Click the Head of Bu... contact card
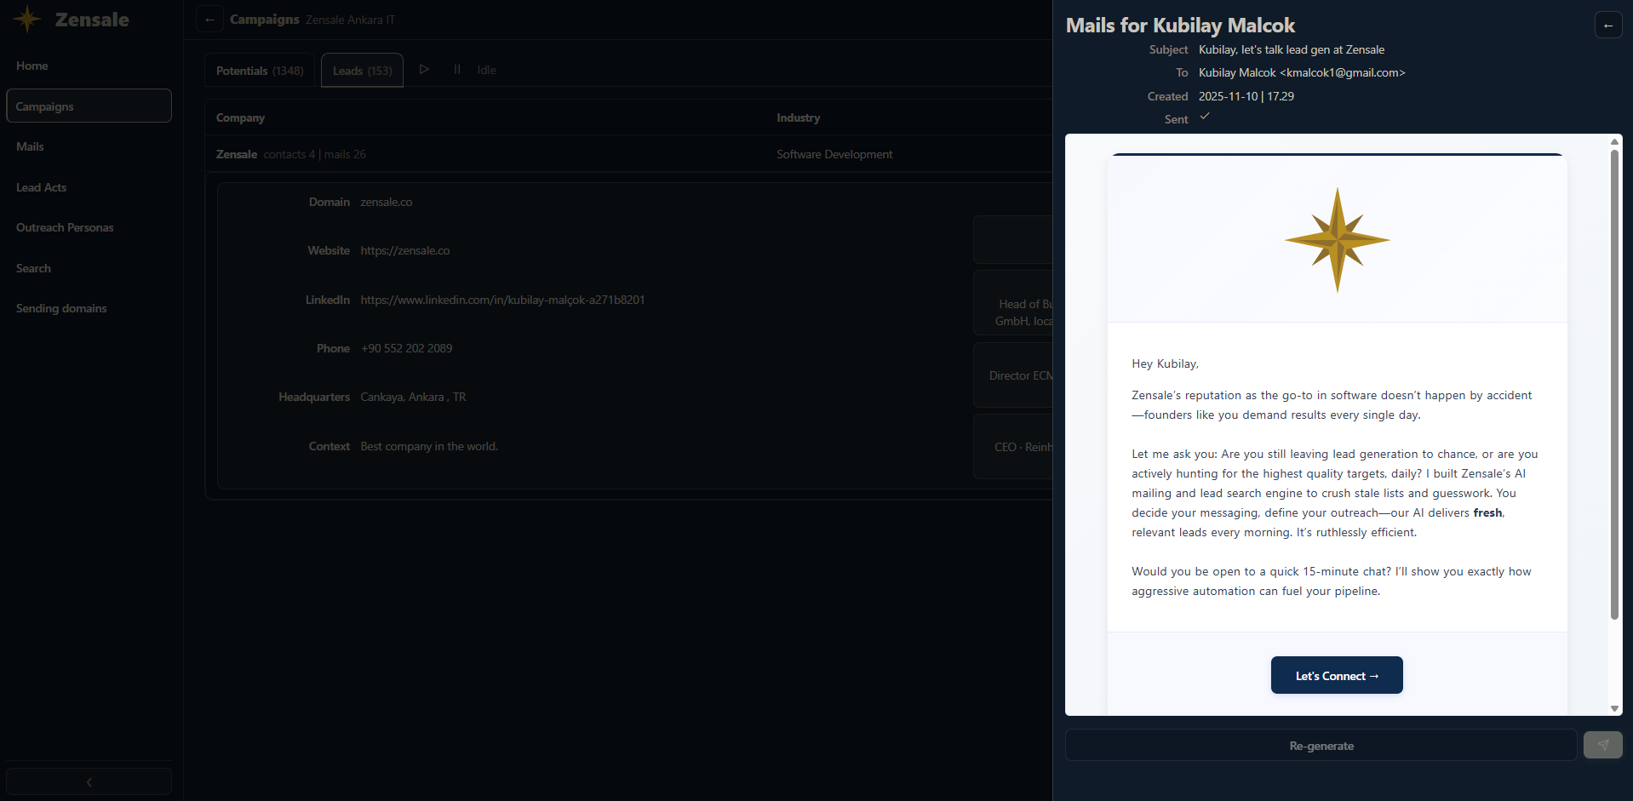Screen dimensions: 1633x801 (1013, 303)
